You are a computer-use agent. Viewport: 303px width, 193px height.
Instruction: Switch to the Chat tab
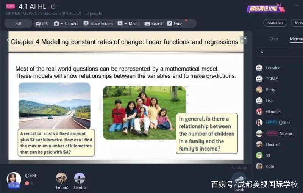[273, 39]
